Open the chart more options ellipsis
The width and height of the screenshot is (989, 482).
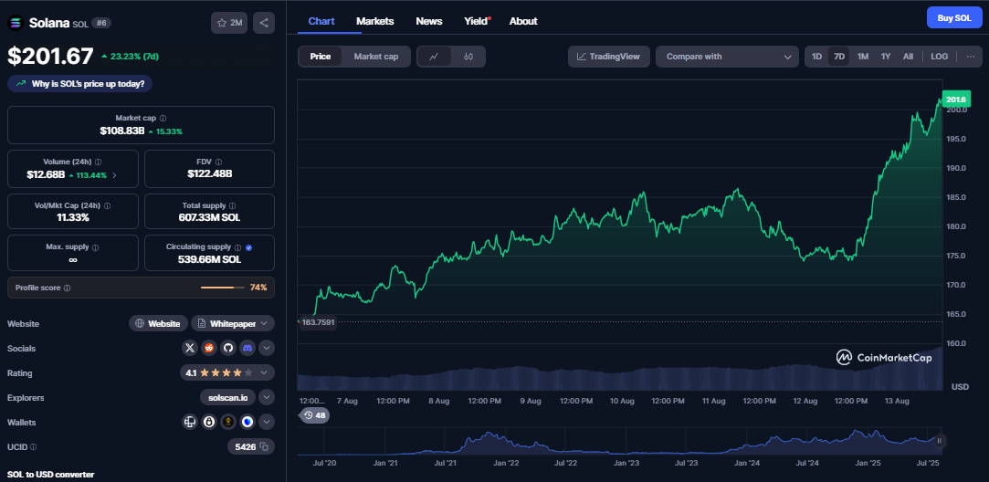tap(970, 57)
